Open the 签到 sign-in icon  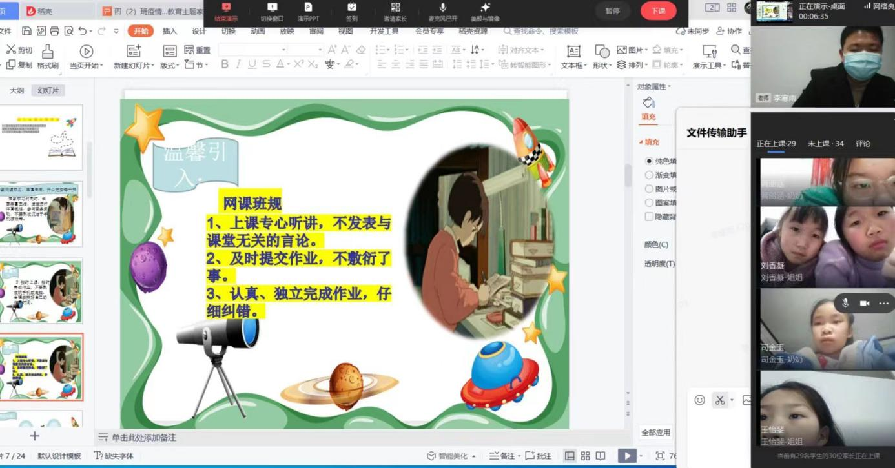[x=351, y=7]
